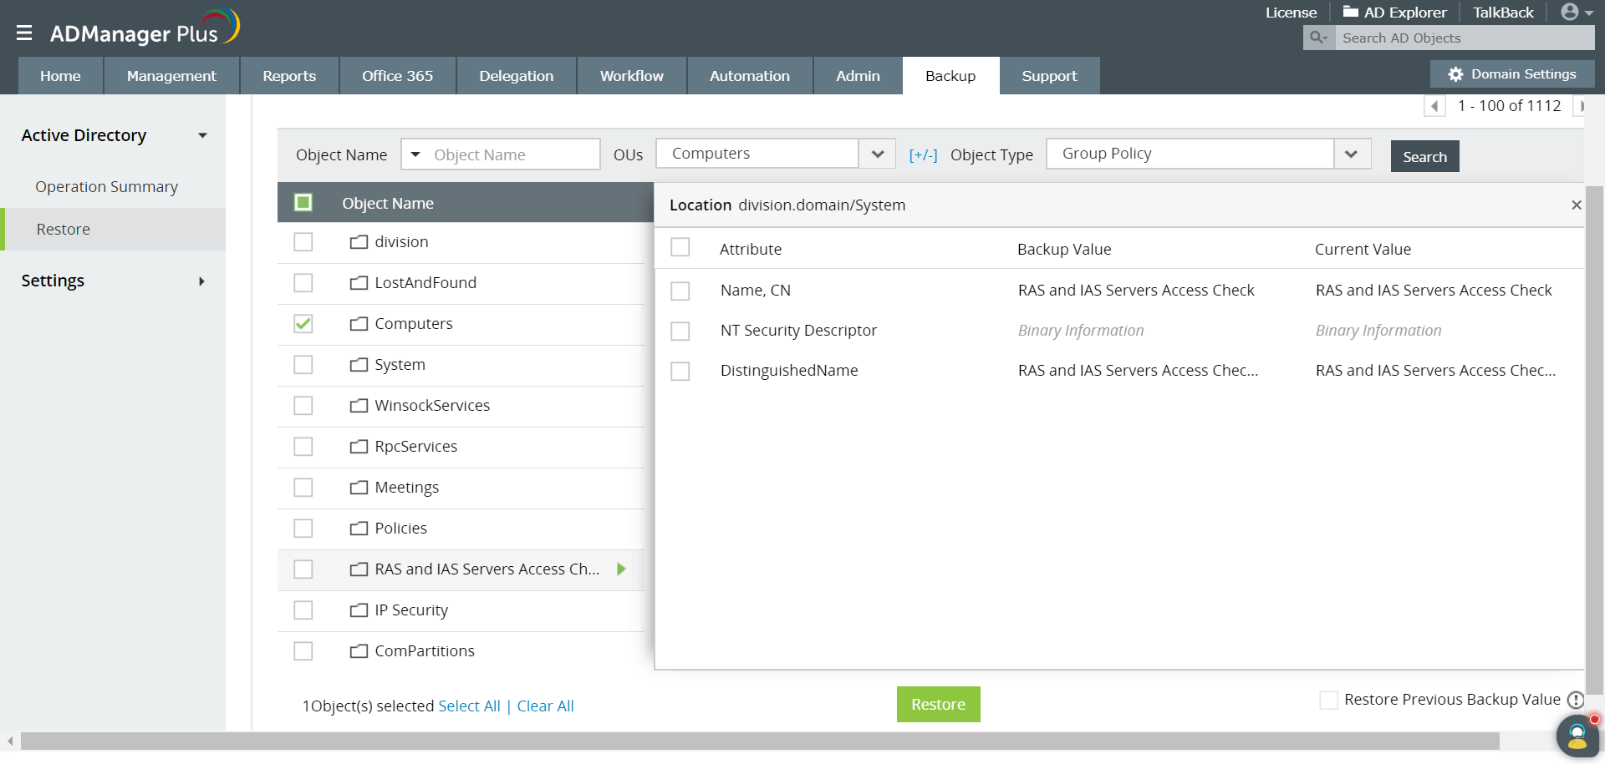Viewport: 1605px width, 764px height.
Task: Enable Restore Previous Backup Value checkbox
Action: click(1328, 700)
